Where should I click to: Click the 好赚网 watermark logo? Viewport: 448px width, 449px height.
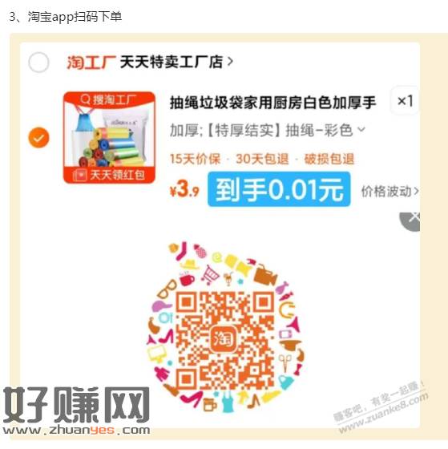tap(76, 405)
